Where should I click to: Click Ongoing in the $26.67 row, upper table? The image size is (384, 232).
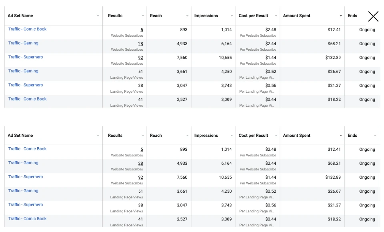click(x=367, y=72)
